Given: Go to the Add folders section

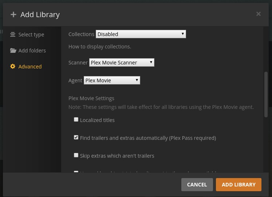Looking at the screenshot, I should pos(32,51).
